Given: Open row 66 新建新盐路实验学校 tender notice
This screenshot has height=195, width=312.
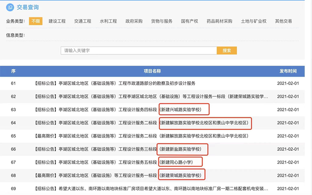Looking at the screenshot, I should pyautogui.click(x=118, y=149).
